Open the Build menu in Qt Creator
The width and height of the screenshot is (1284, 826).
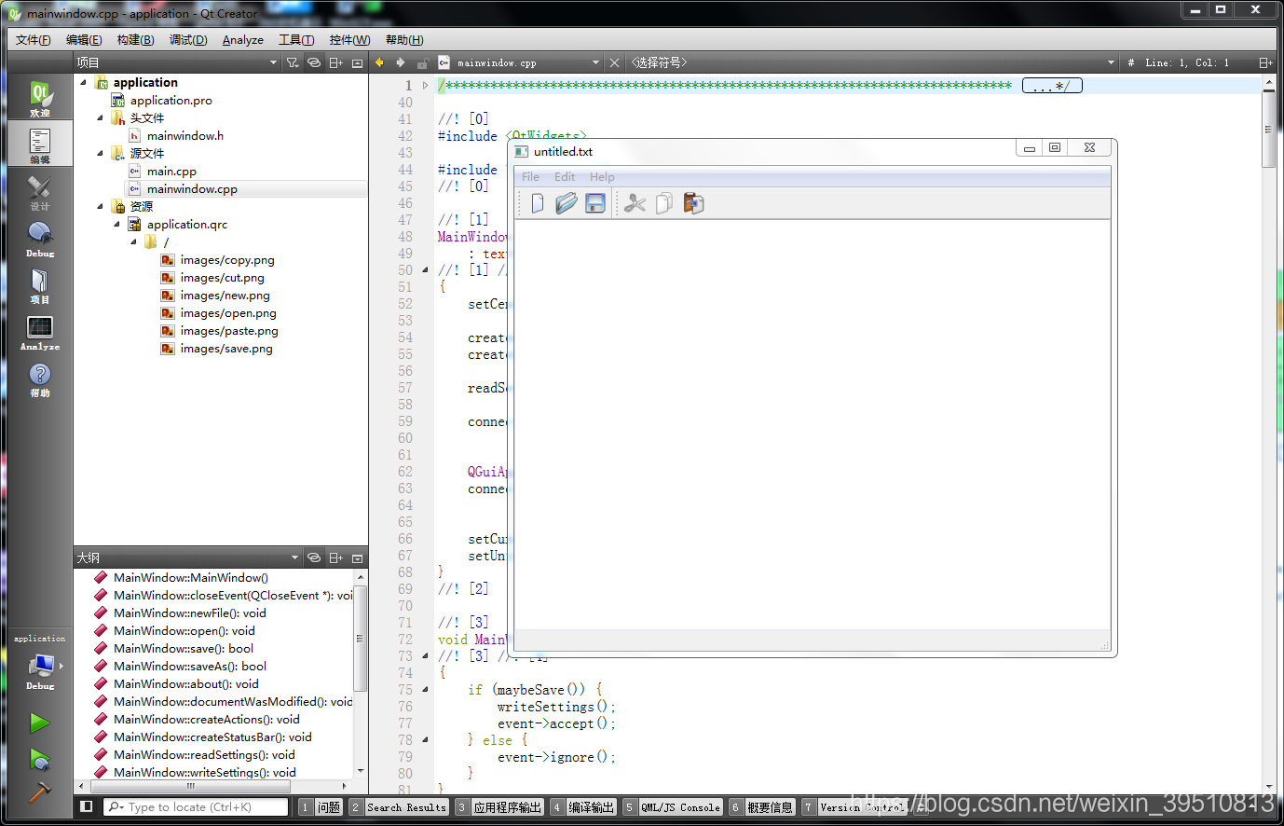pos(136,40)
